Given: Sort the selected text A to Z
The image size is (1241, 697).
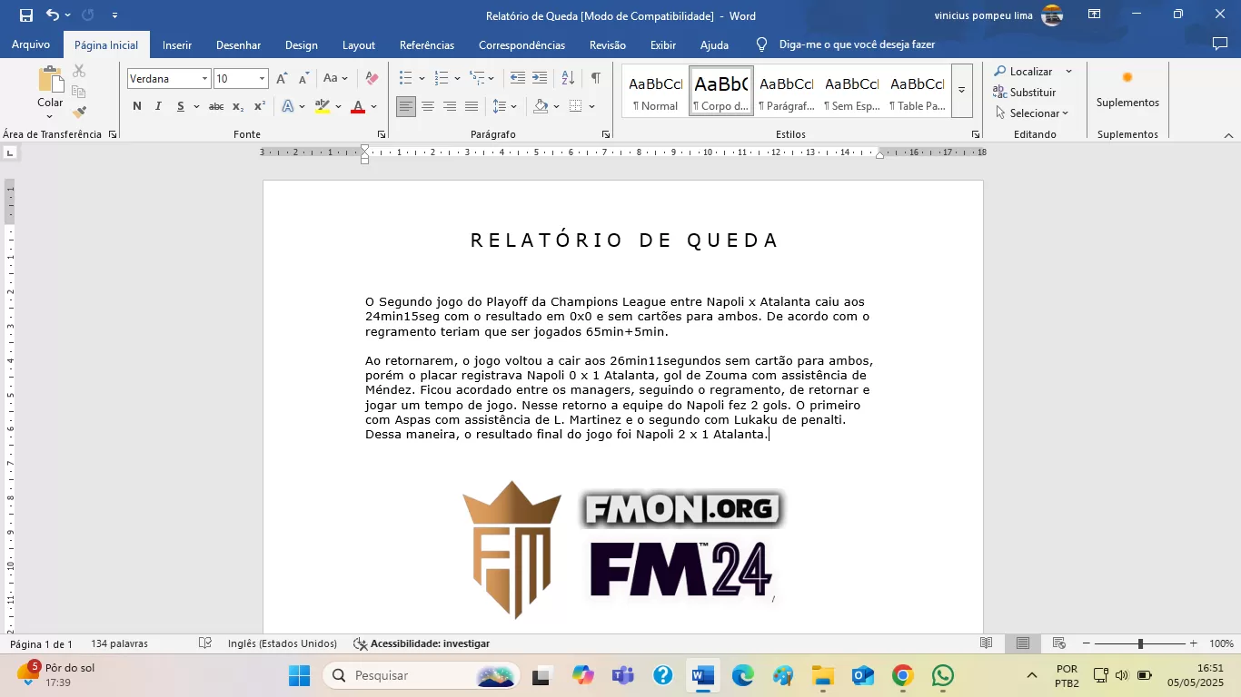Looking at the screenshot, I should 569,79.
